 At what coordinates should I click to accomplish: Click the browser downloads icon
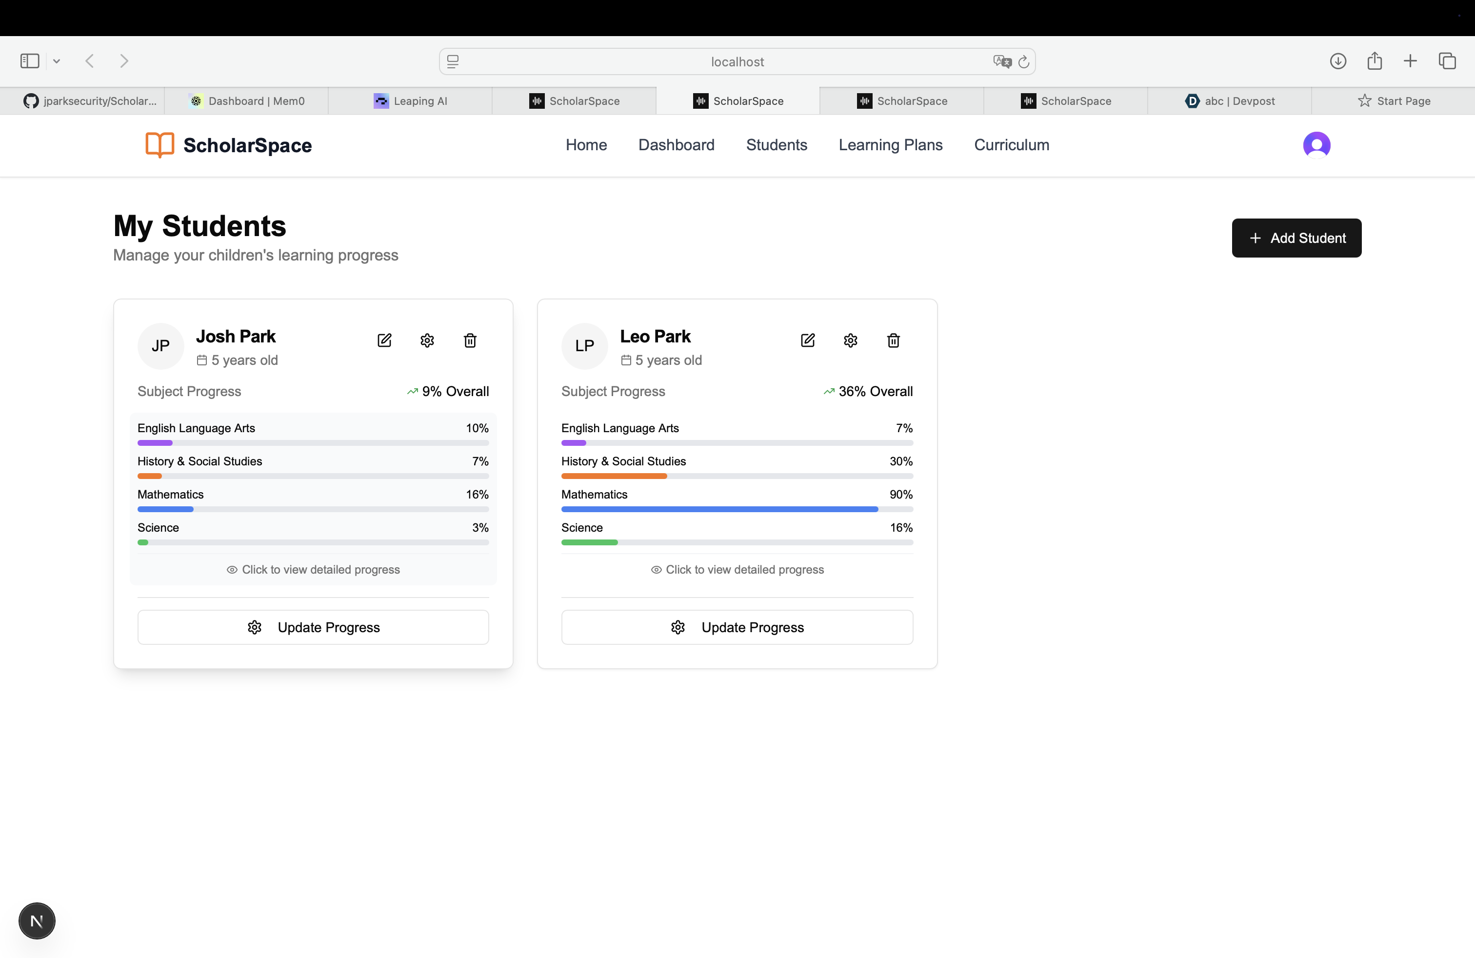1337,60
